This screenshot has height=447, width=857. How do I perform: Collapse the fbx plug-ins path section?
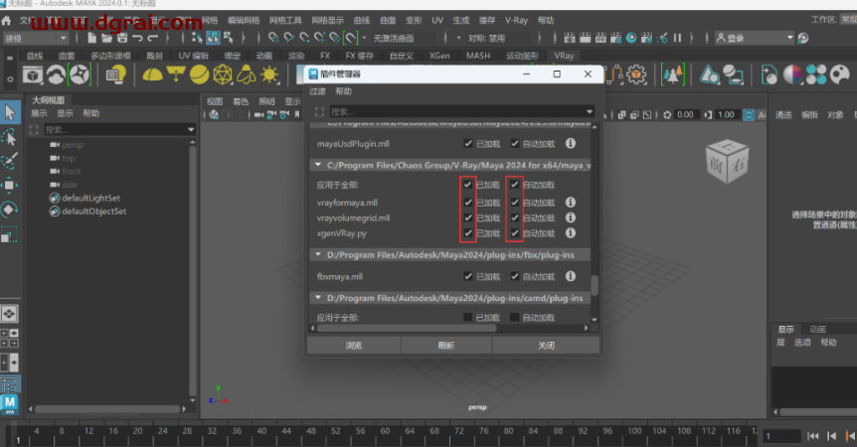pyautogui.click(x=317, y=255)
